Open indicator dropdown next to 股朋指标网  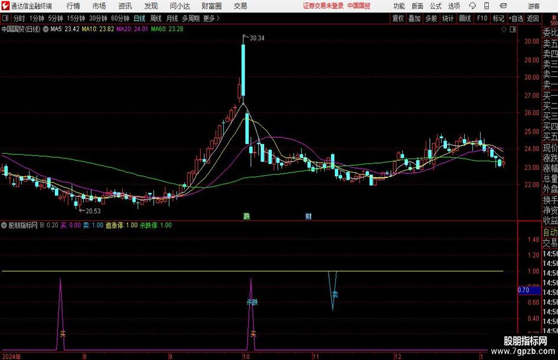4,225
